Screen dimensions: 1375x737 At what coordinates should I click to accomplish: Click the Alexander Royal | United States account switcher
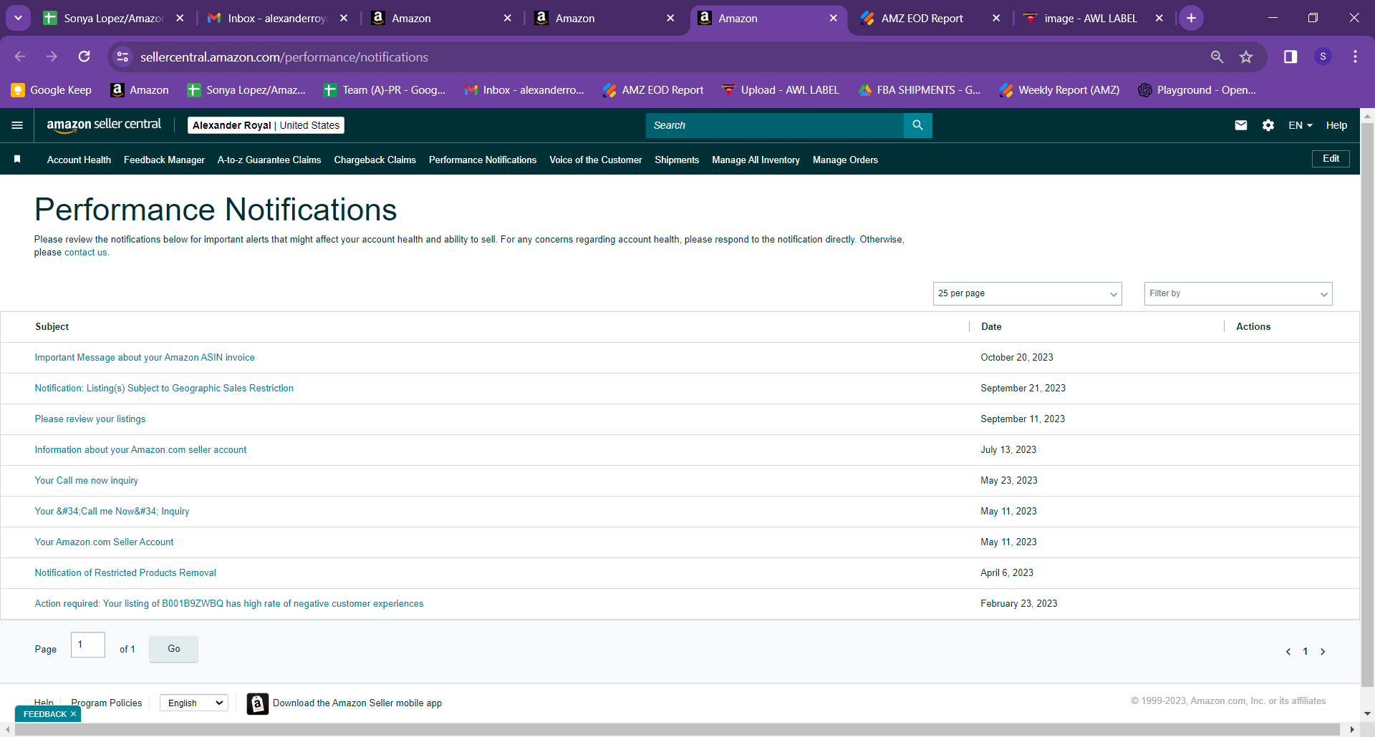266,125
